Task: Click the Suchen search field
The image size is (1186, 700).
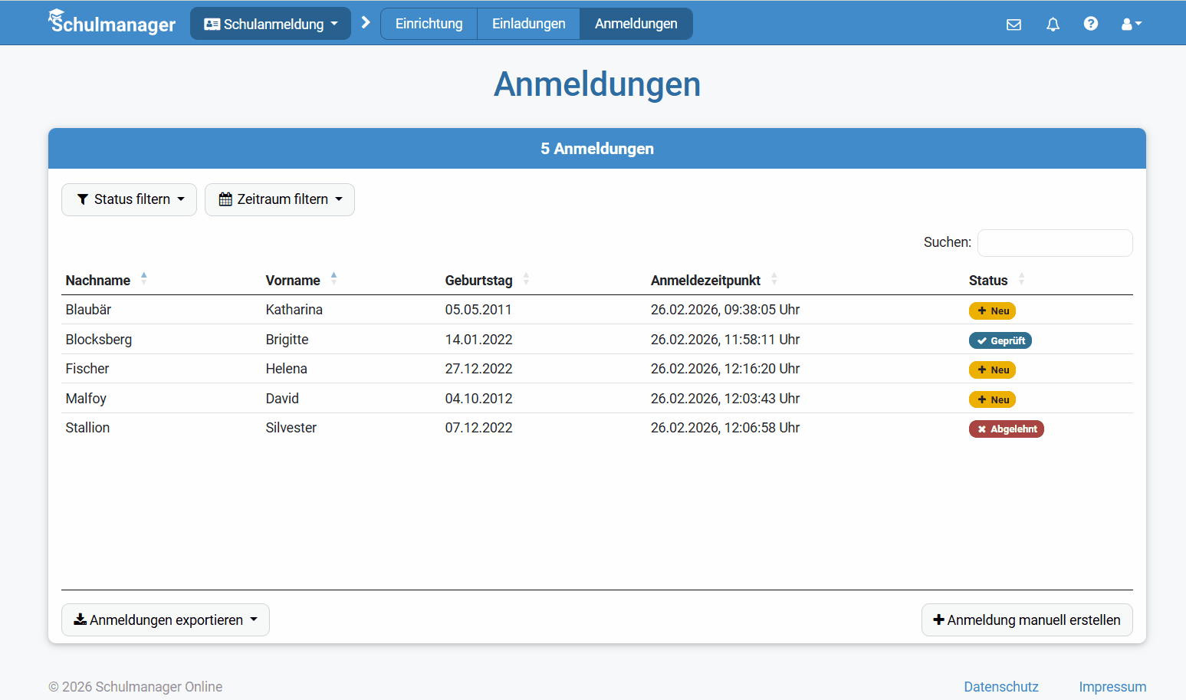Action: (1054, 242)
